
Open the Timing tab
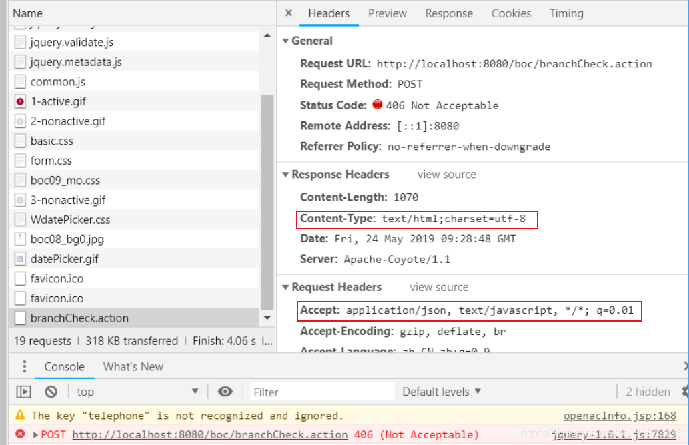coord(566,13)
